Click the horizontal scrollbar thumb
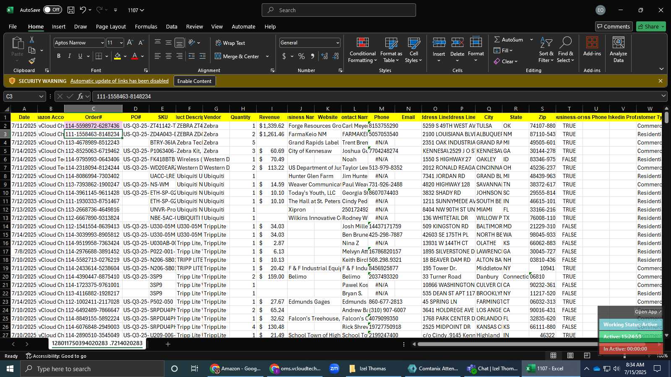The image size is (671, 377). tap(507, 344)
